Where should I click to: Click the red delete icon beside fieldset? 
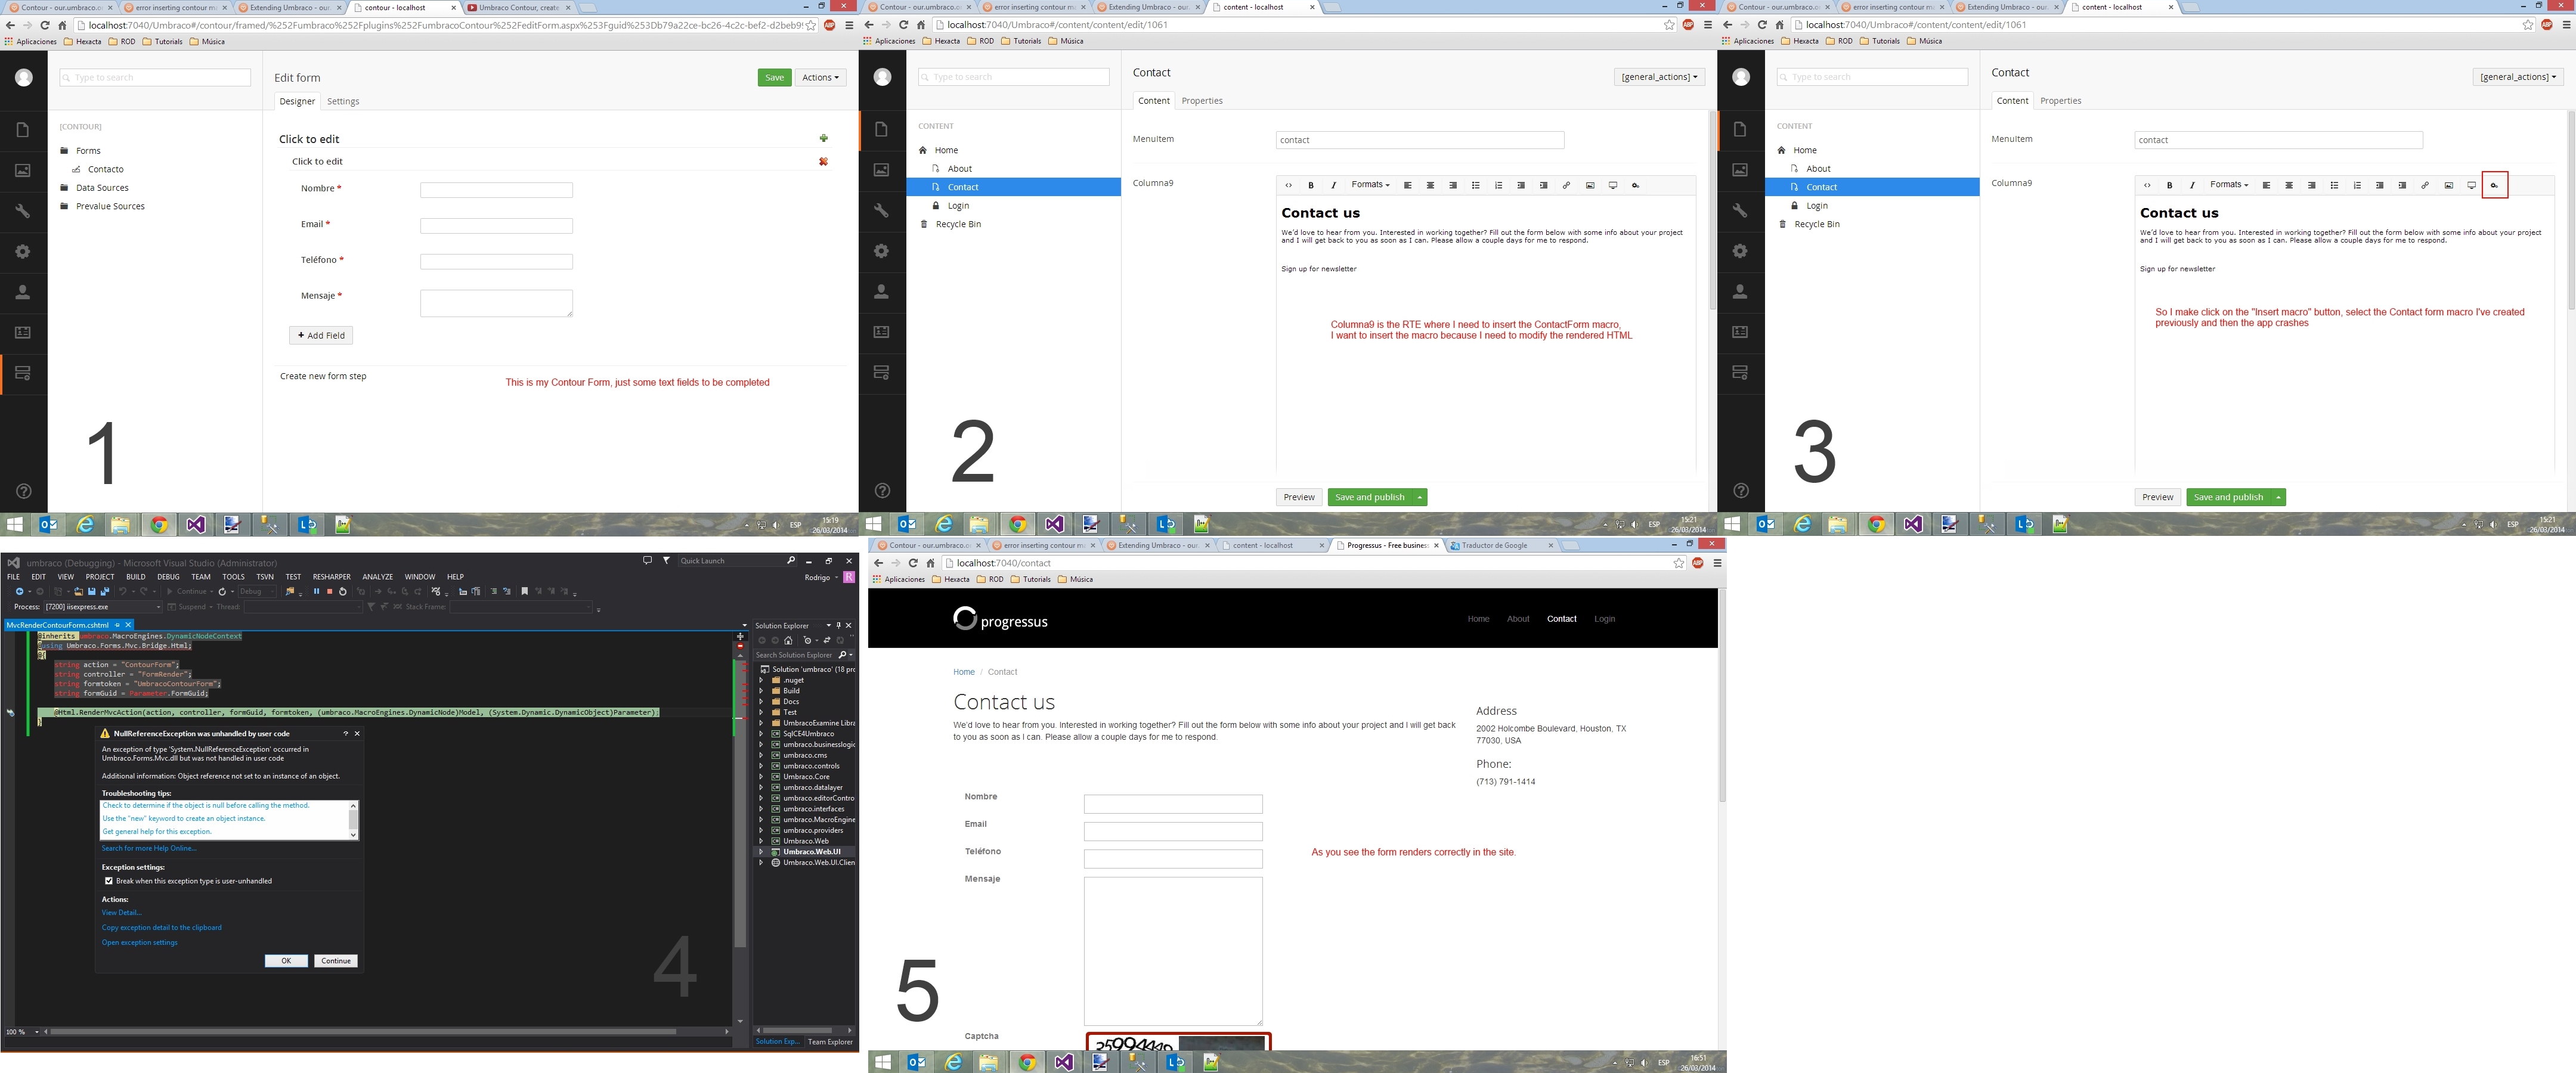(823, 161)
